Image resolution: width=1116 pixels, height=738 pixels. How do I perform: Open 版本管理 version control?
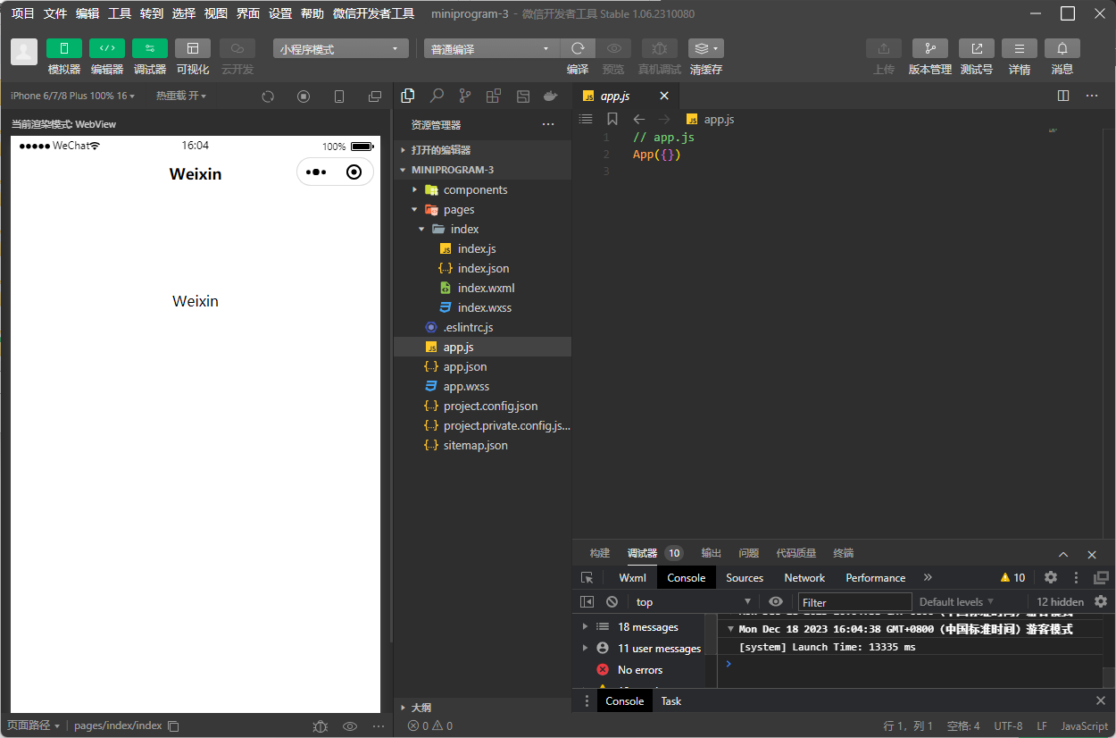(x=930, y=48)
